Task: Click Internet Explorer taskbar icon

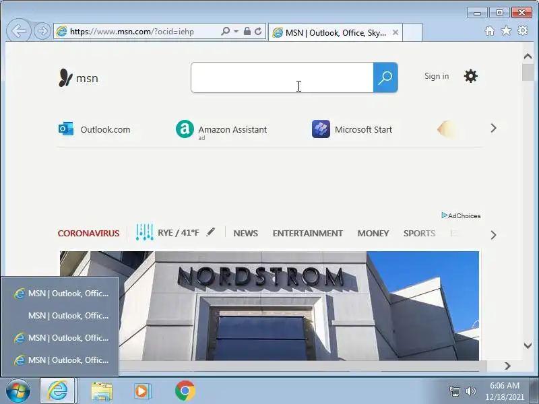Action: [x=57, y=391]
